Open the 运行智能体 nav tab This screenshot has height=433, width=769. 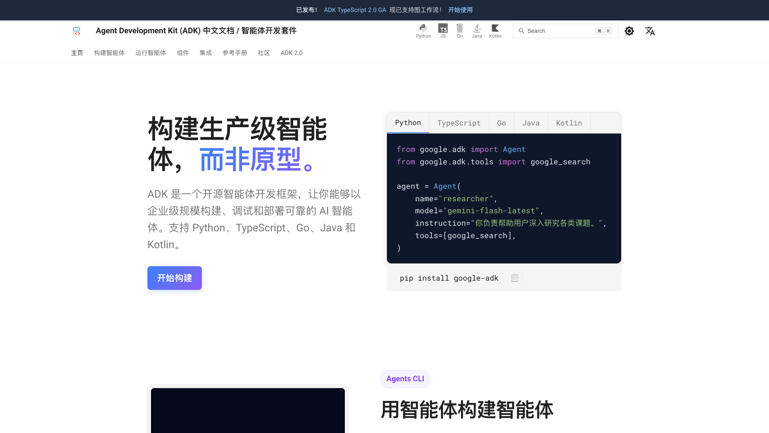point(151,53)
